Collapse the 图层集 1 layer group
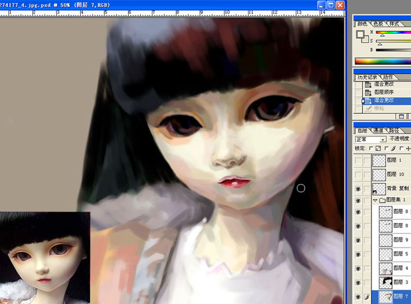Image resolution: width=411 pixels, height=304 pixels. [x=375, y=200]
